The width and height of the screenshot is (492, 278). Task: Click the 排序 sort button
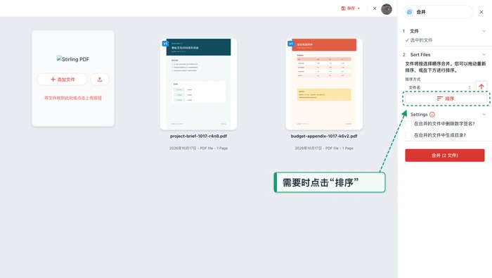tap(446, 99)
